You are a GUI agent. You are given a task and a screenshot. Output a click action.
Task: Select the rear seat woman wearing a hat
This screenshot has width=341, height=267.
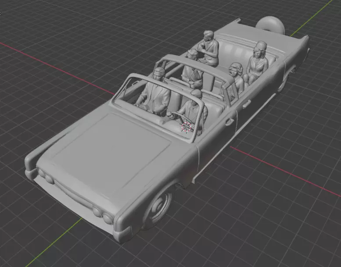(x=256, y=63)
